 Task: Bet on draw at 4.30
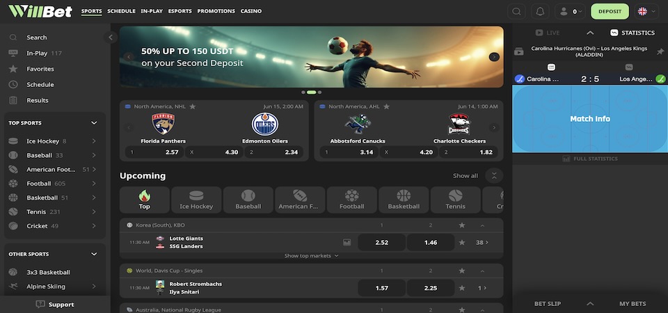tap(214, 152)
